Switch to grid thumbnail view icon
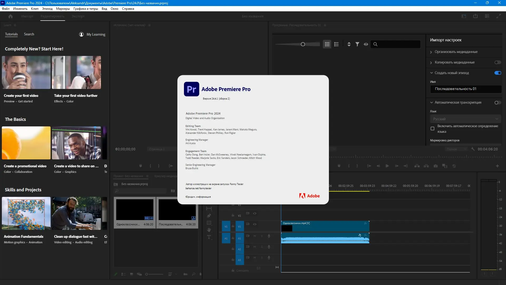Viewport: 506px width, 285px height. coord(327,44)
